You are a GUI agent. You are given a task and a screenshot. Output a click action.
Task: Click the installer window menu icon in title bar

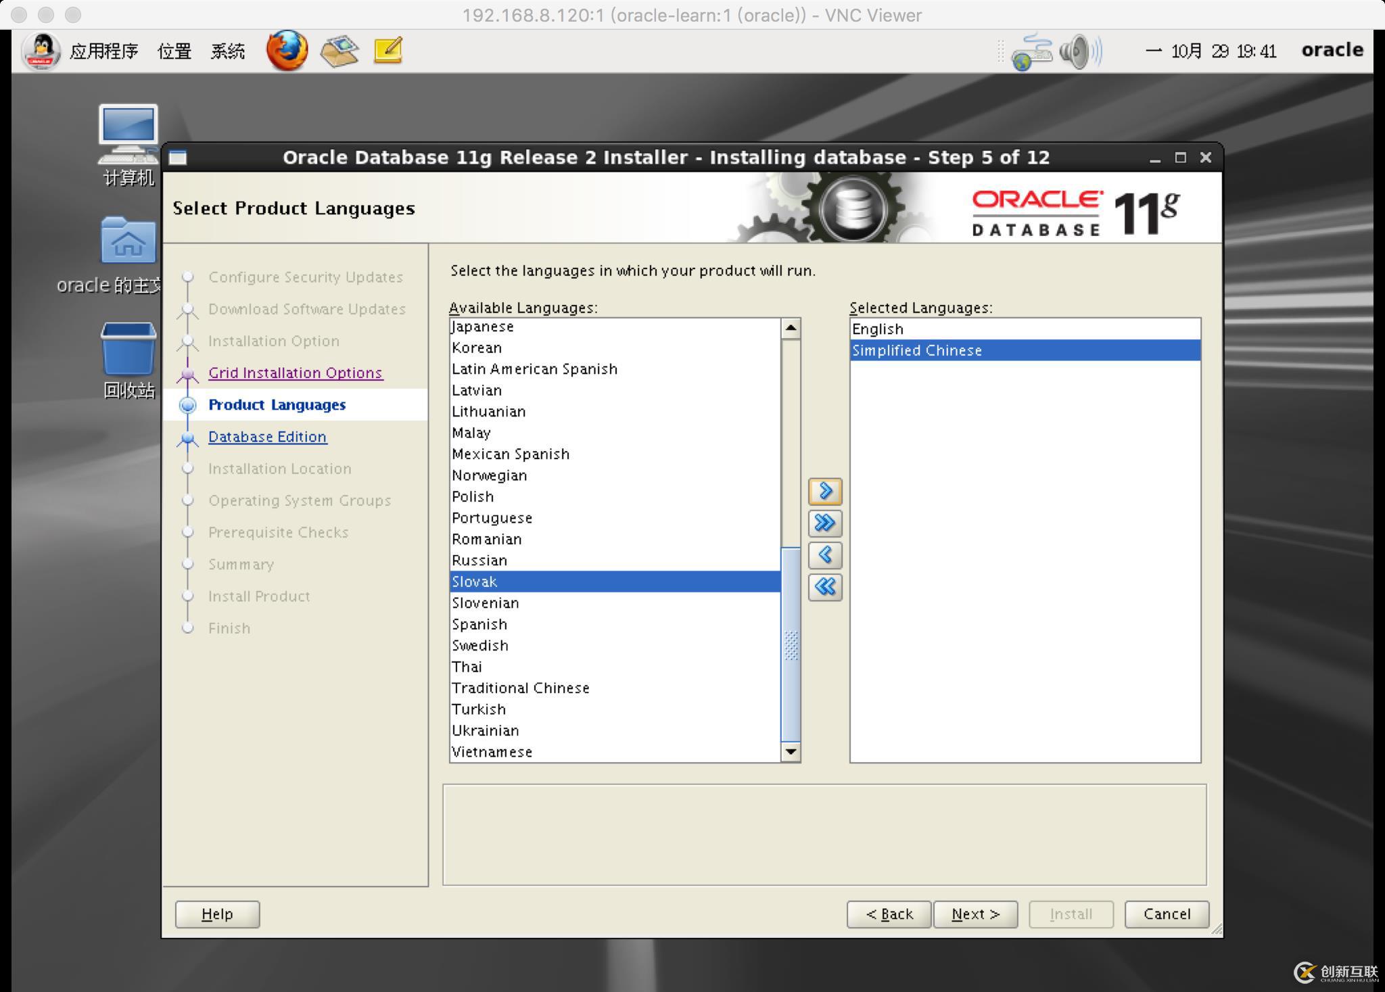178,158
